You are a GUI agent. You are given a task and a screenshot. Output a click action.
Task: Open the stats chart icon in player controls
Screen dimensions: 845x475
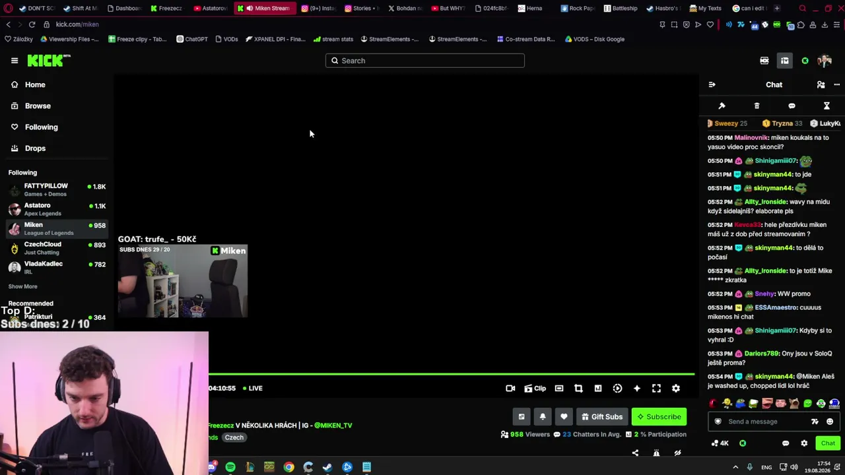point(598,389)
